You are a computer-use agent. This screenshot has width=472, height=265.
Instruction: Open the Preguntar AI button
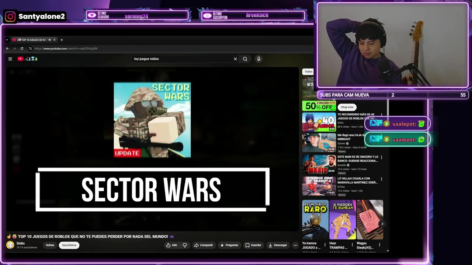229,245
